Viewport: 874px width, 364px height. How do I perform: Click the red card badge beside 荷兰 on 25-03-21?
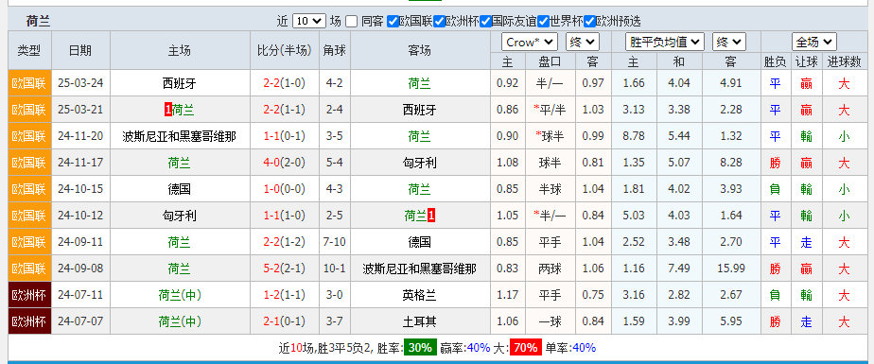coord(168,110)
